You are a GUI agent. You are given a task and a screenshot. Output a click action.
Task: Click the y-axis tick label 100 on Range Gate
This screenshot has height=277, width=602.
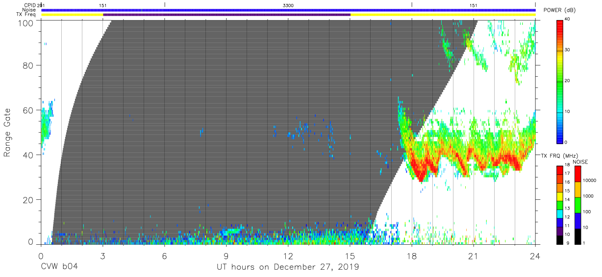point(25,23)
